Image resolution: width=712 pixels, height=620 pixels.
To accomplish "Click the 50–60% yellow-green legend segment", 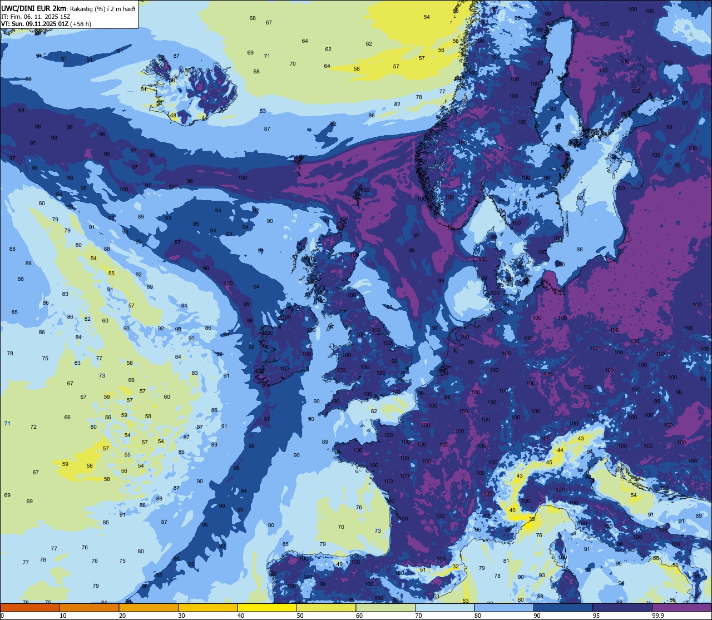I will [326, 607].
